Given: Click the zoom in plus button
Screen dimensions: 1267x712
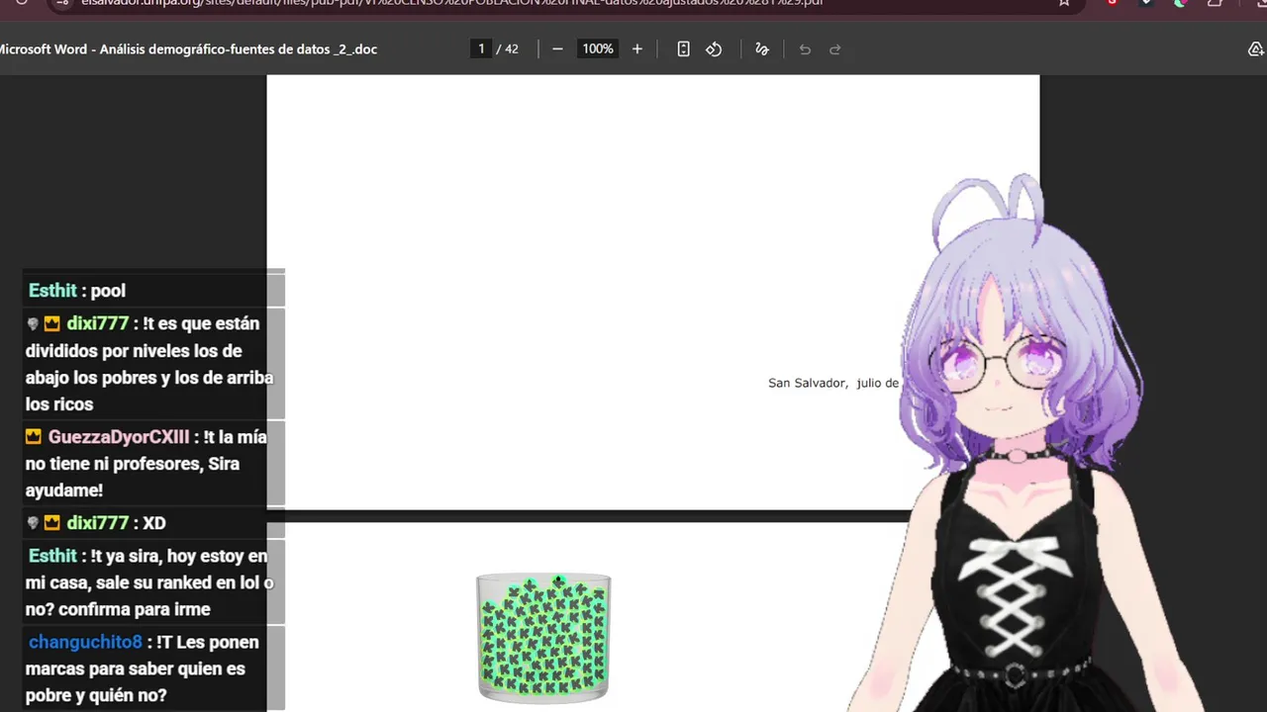Looking at the screenshot, I should tap(636, 48).
